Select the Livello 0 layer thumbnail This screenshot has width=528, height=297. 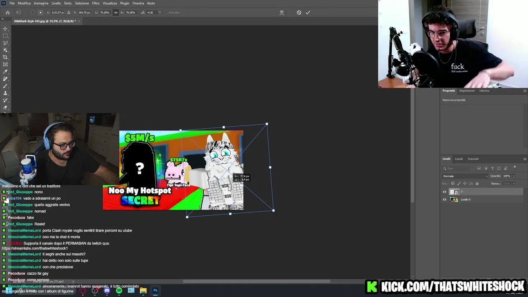(454, 200)
